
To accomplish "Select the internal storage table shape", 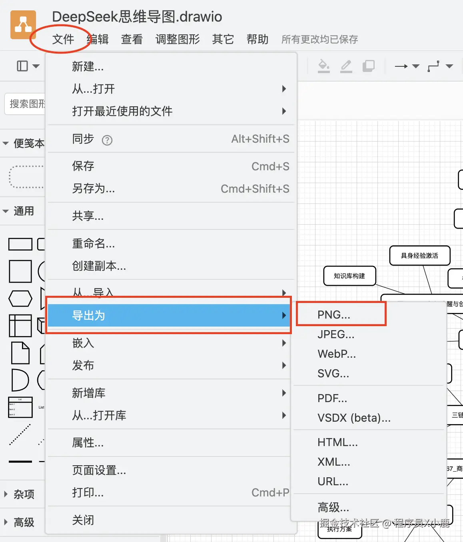I will pos(20,326).
